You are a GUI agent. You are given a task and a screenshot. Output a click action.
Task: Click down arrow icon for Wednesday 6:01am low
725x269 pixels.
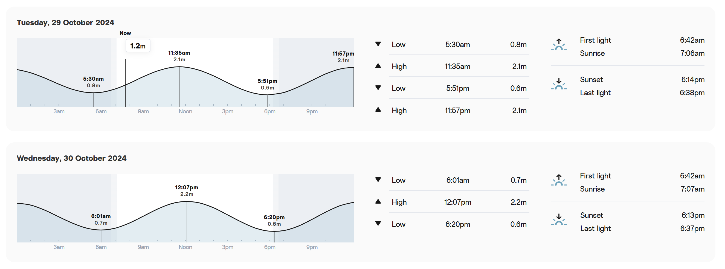point(378,180)
